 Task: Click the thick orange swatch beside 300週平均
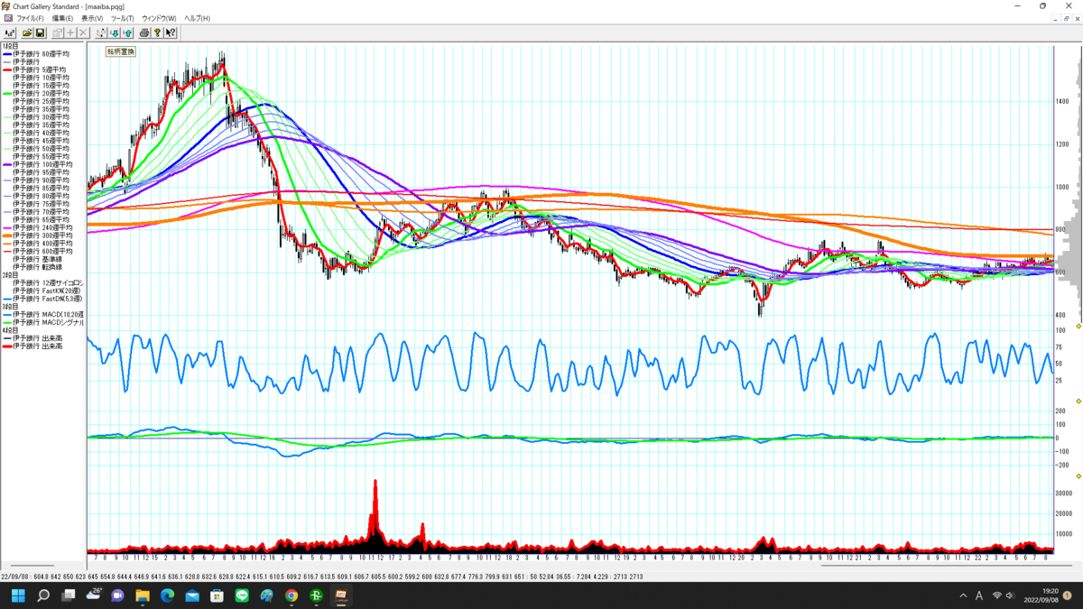click(6, 235)
